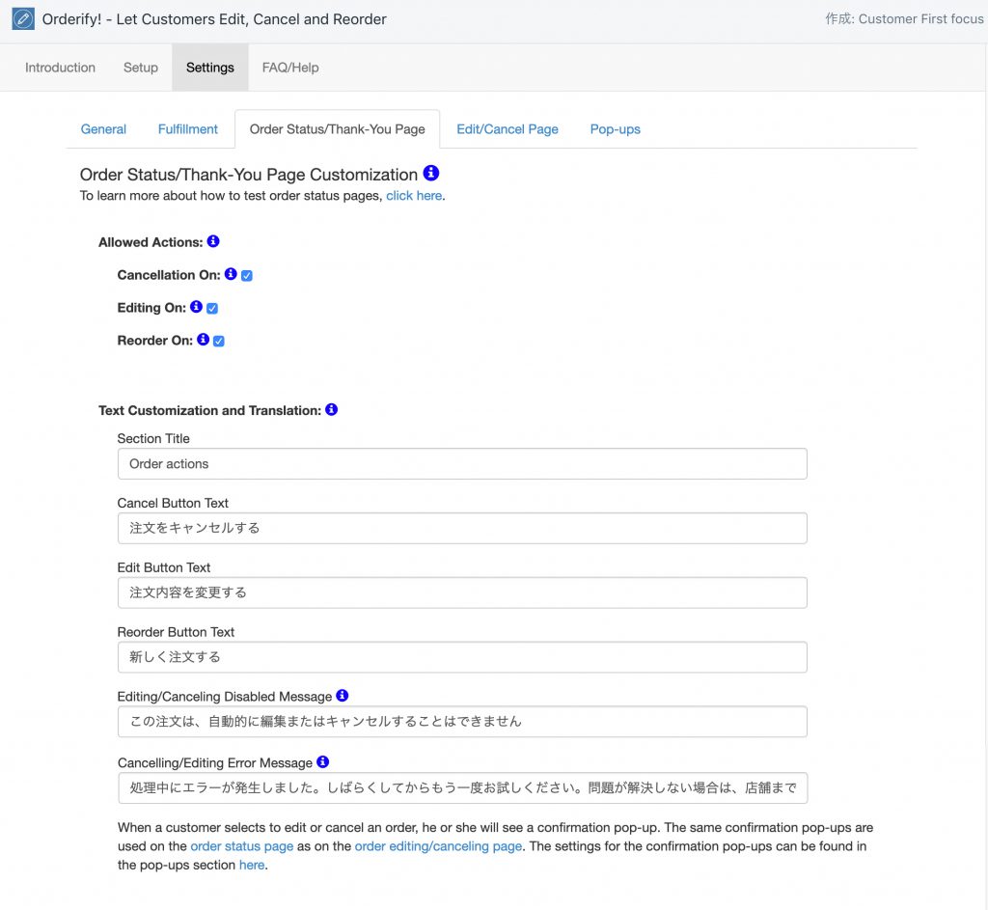This screenshot has height=910, width=988.
Task: Show info for Cancelling/Editing Error Message
Action: (322, 761)
